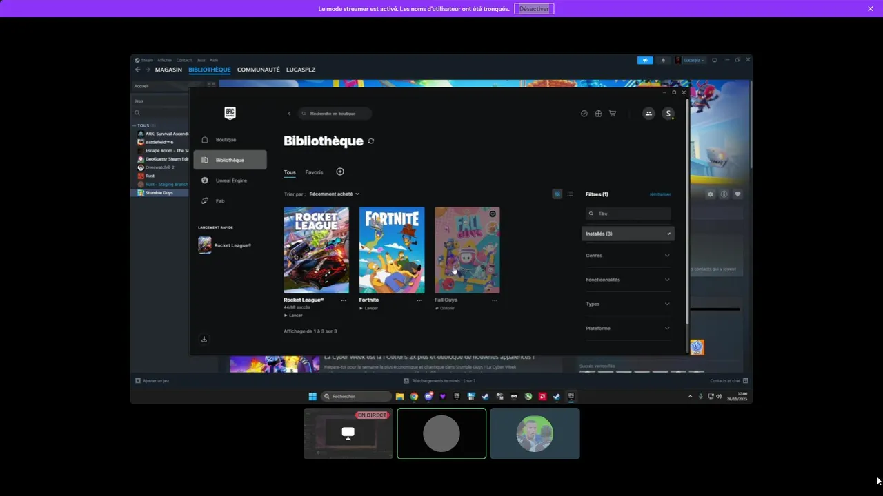Switch to the Favoris tab

(314, 172)
